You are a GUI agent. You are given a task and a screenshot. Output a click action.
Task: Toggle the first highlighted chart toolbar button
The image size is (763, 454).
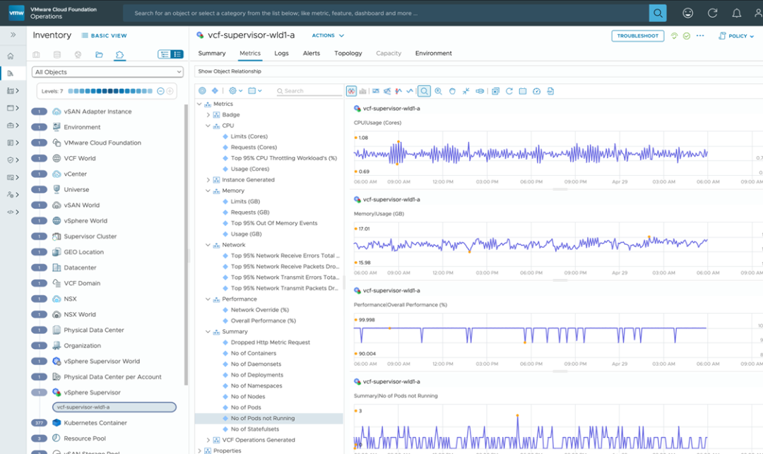click(x=351, y=91)
